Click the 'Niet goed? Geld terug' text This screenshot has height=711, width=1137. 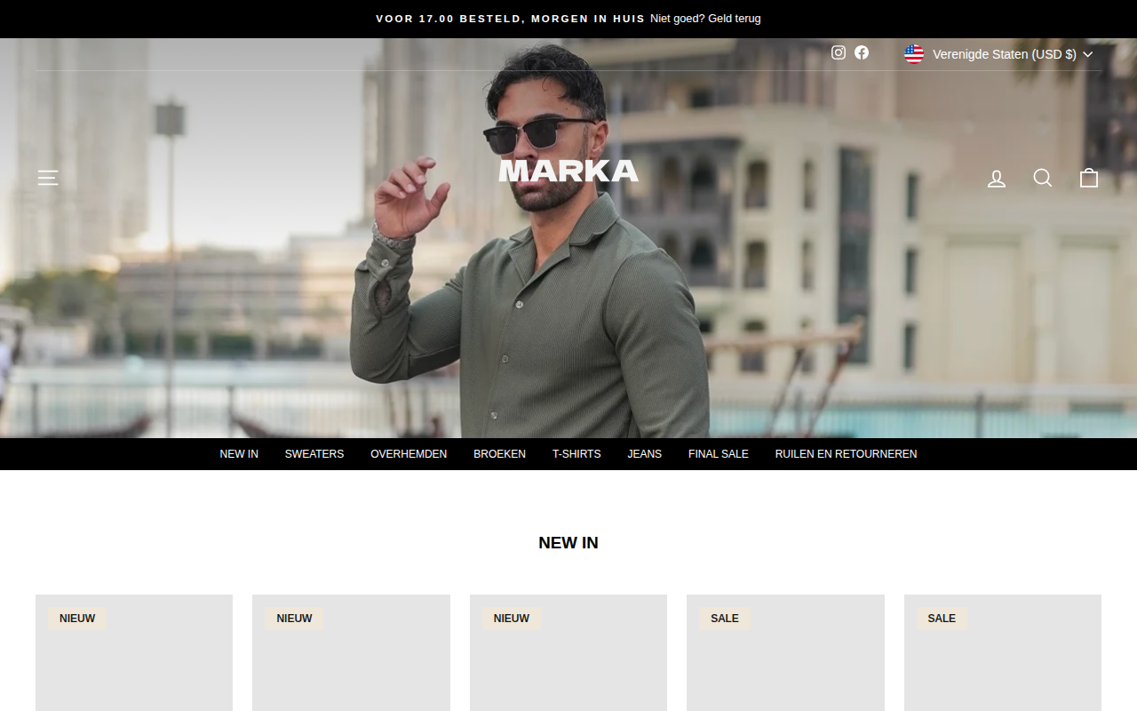pyautogui.click(x=705, y=19)
